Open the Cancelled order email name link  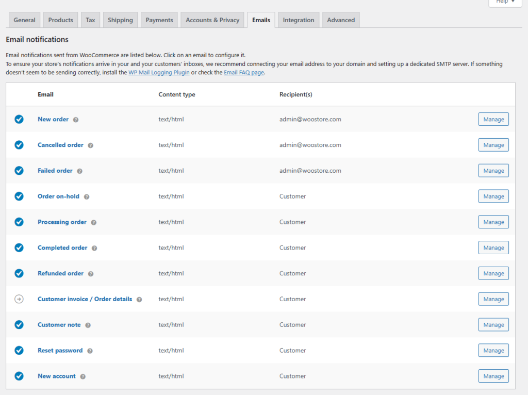tap(60, 145)
